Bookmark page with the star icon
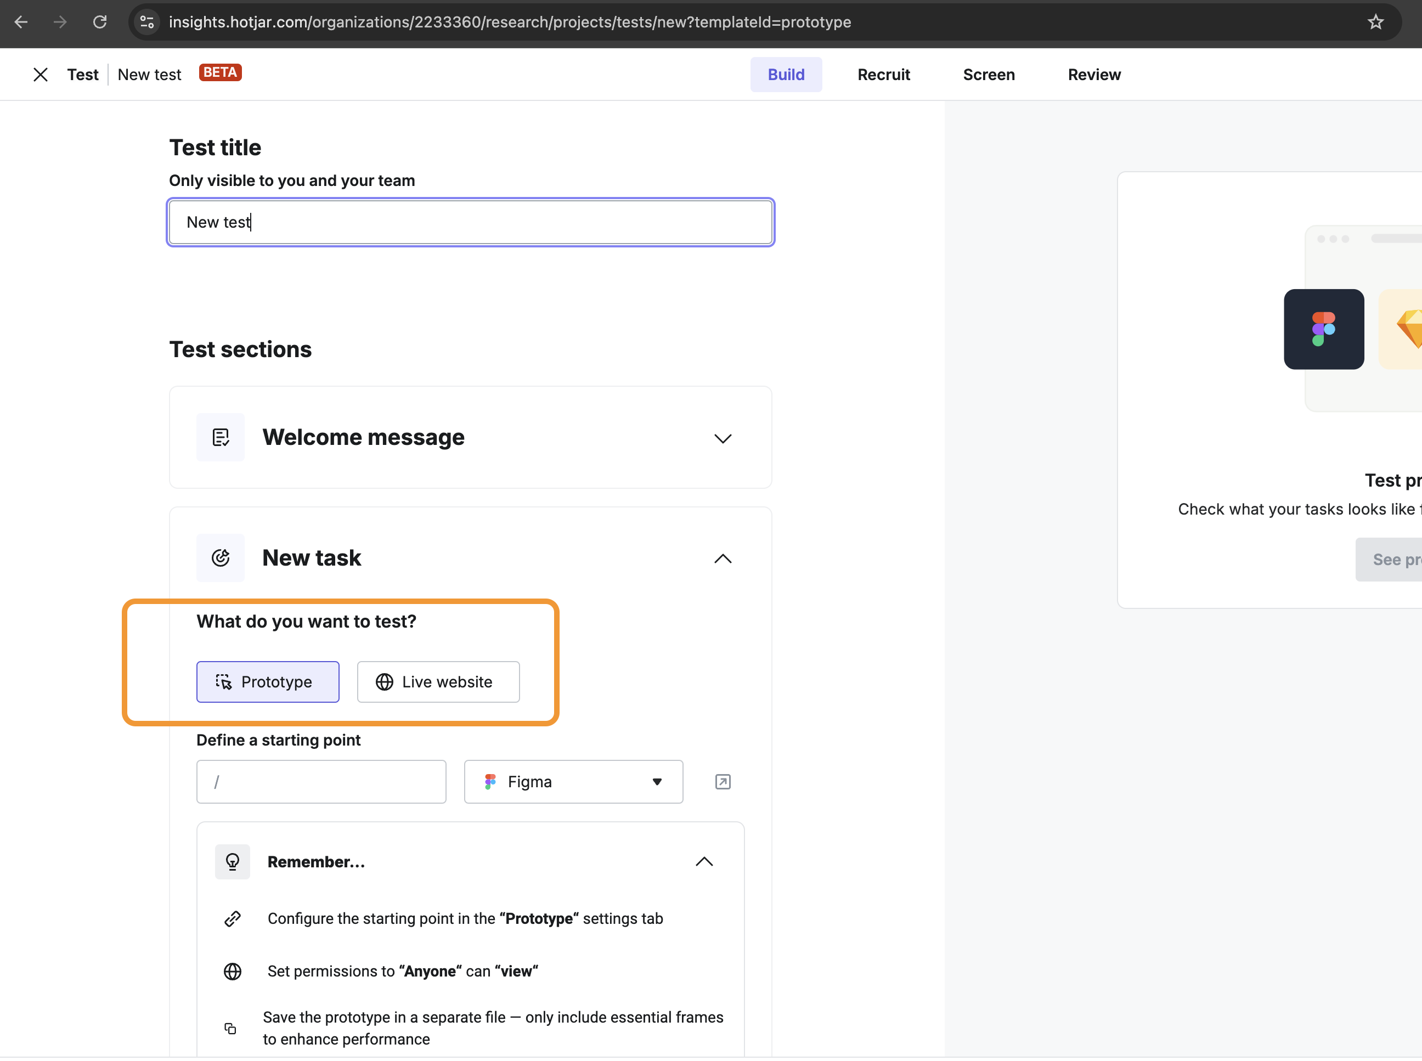Viewport: 1422px width, 1061px height. (1375, 22)
